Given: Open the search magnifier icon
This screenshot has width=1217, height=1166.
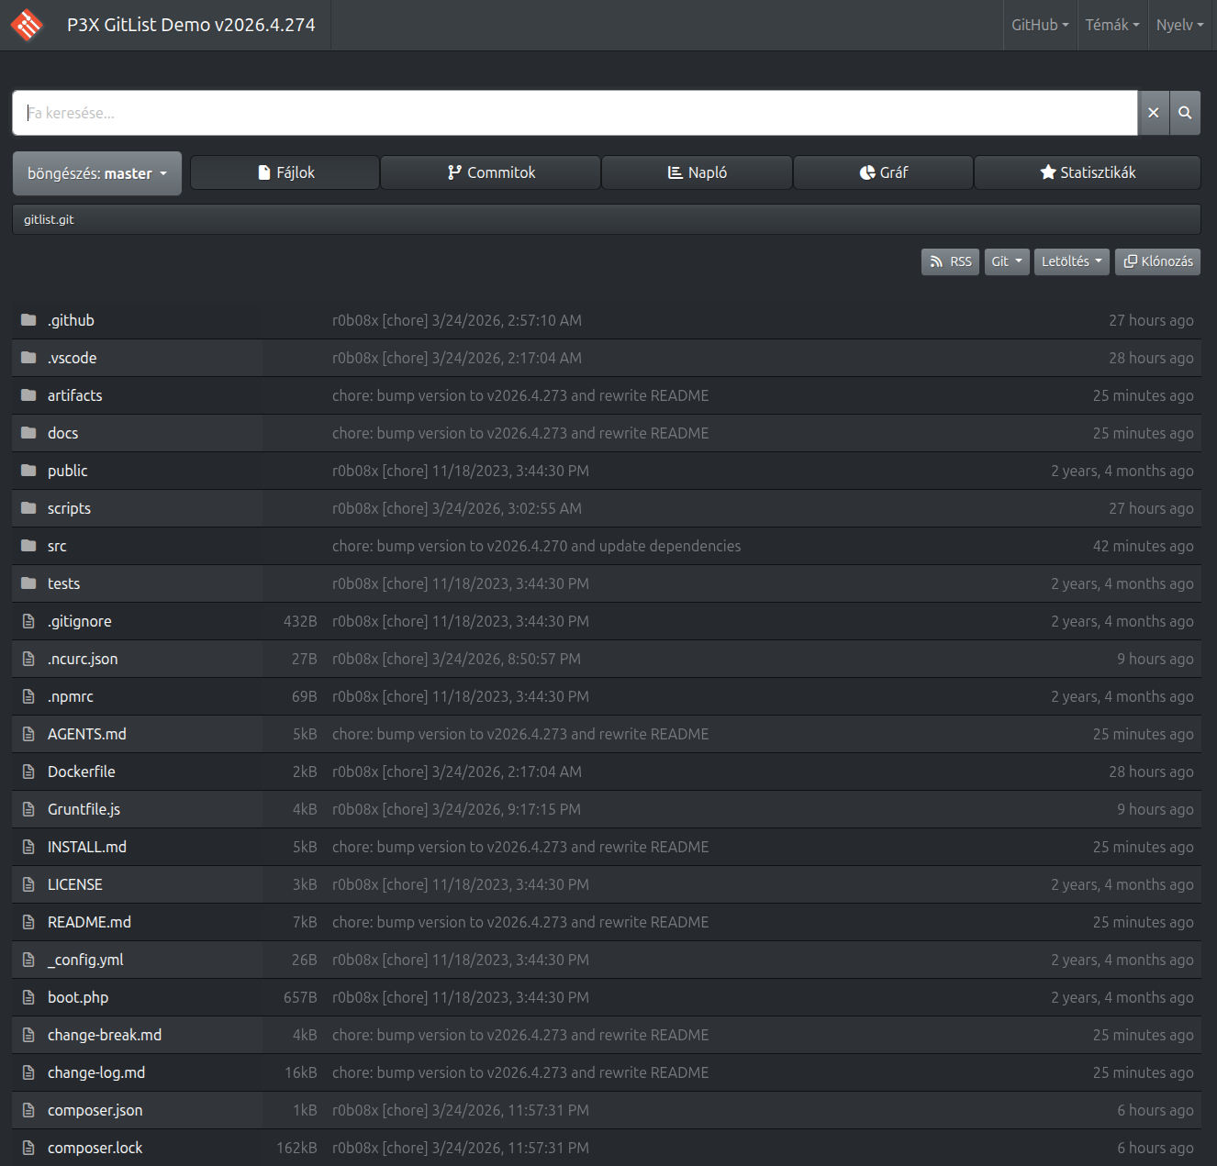Looking at the screenshot, I should coord(1185,112).
